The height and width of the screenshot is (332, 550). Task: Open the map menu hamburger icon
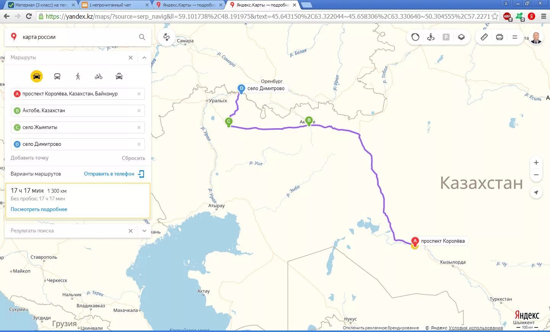pos(515,37)
